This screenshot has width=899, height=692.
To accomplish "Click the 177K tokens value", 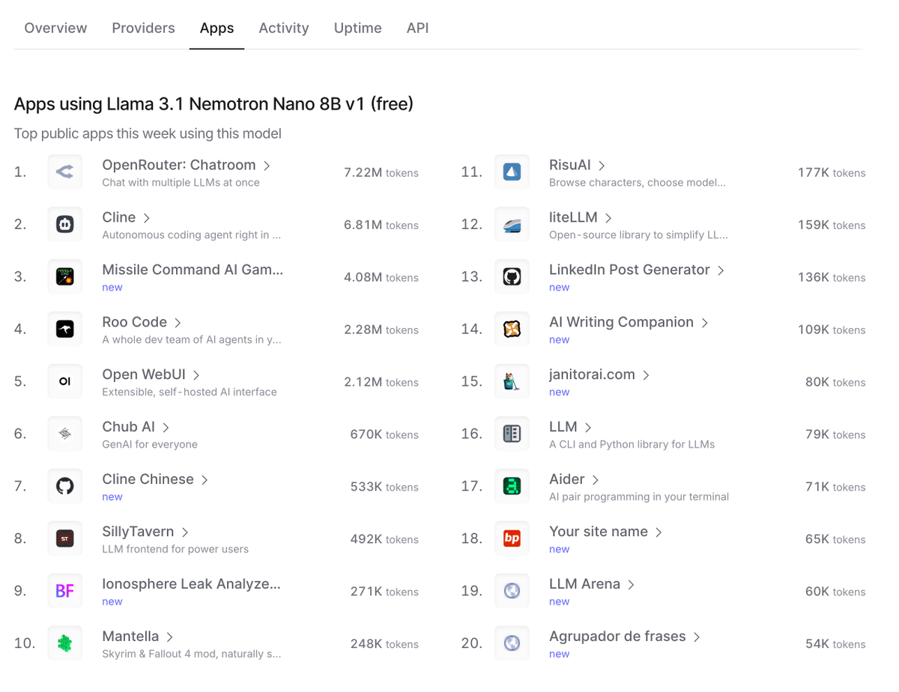I will point(832,173).
